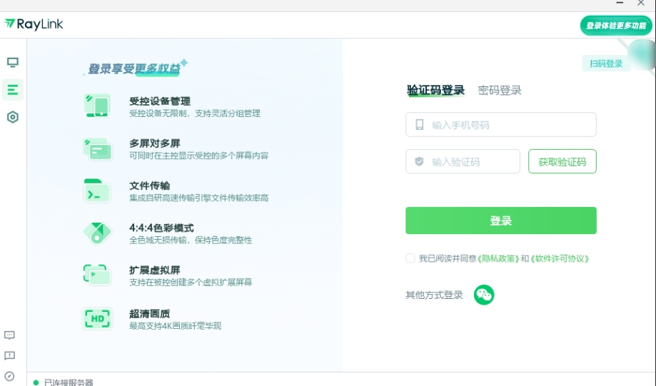Click the compass icon at sidebar bottom

coord(9,377)
